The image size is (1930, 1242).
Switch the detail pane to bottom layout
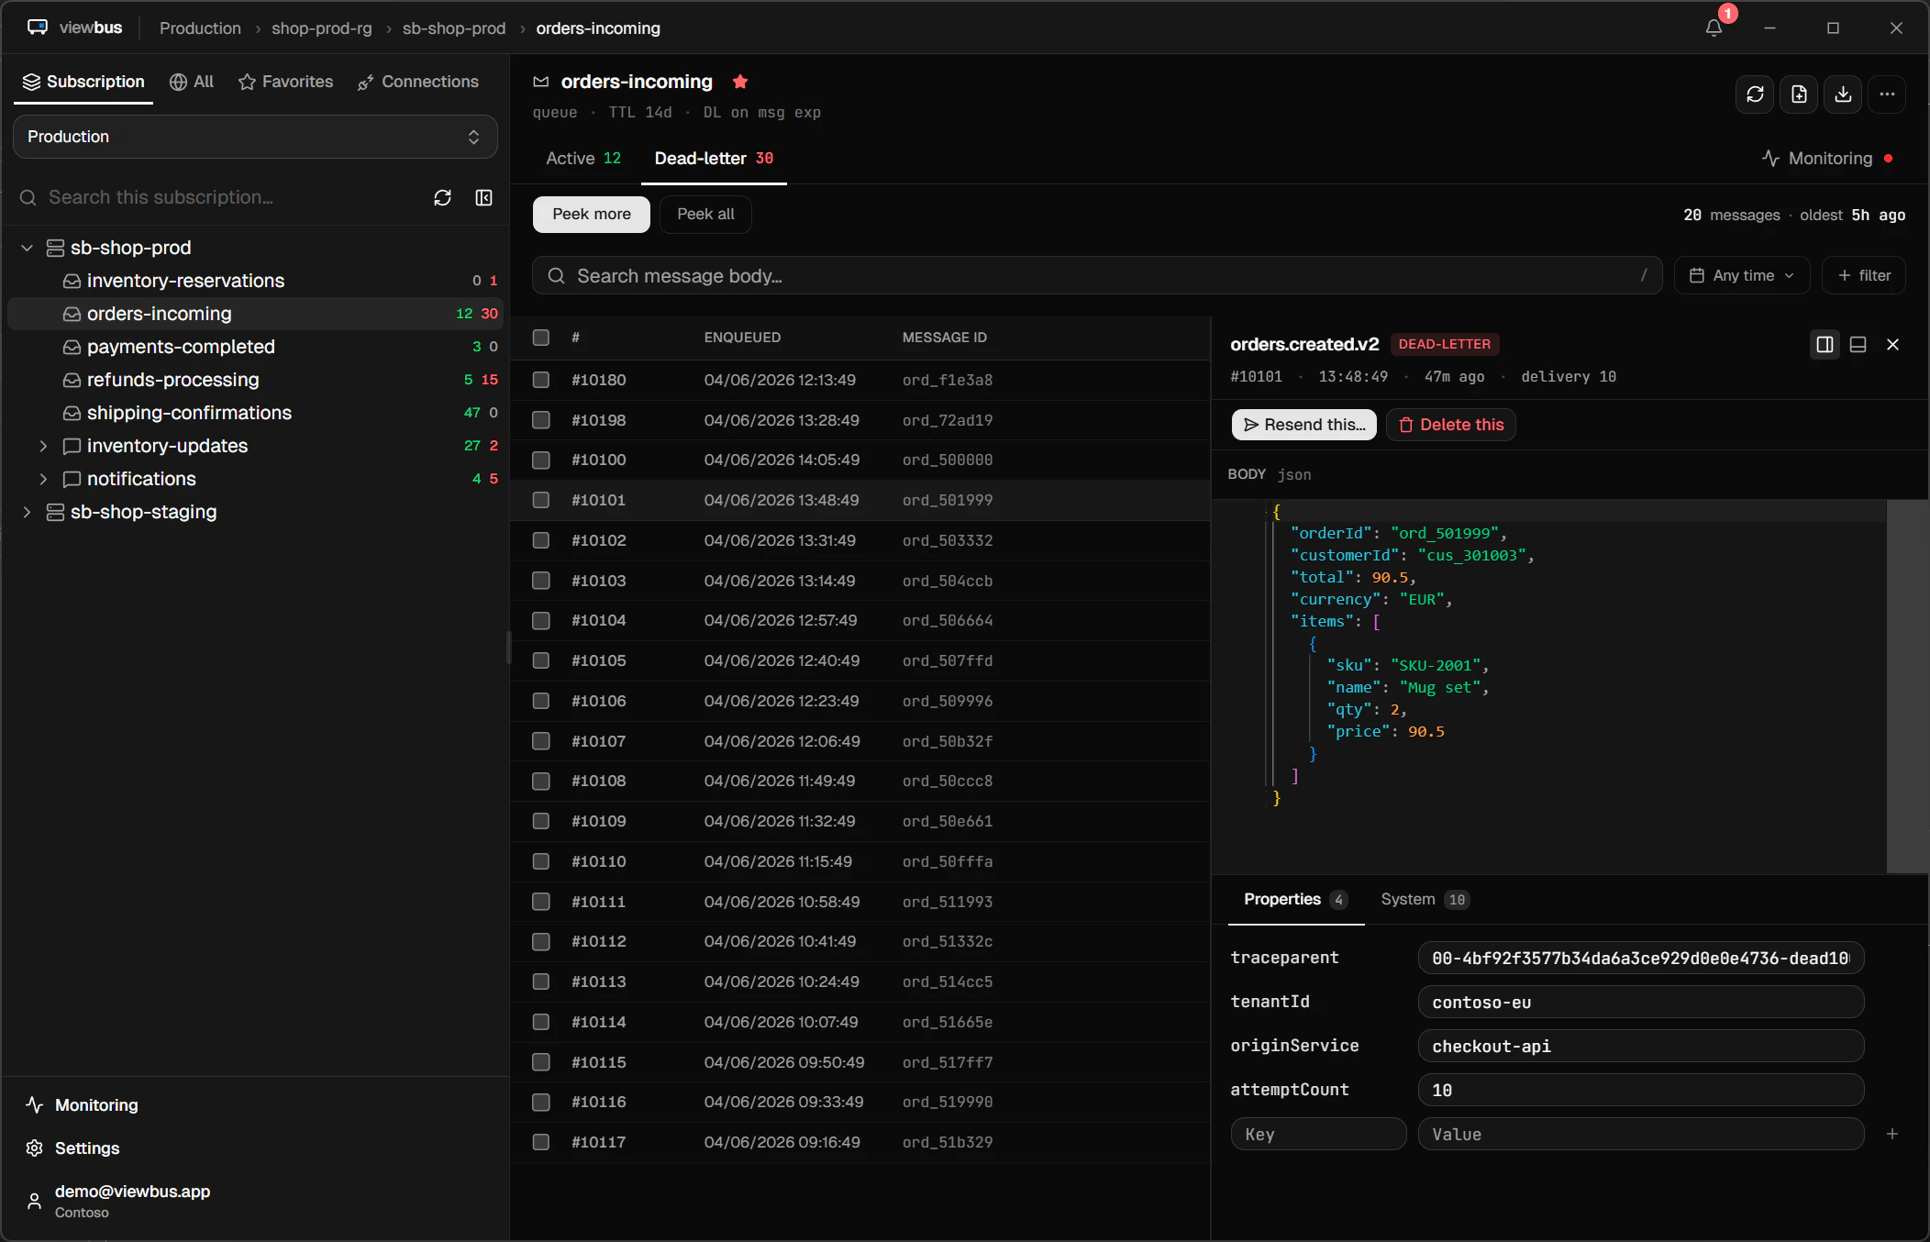1858,344
